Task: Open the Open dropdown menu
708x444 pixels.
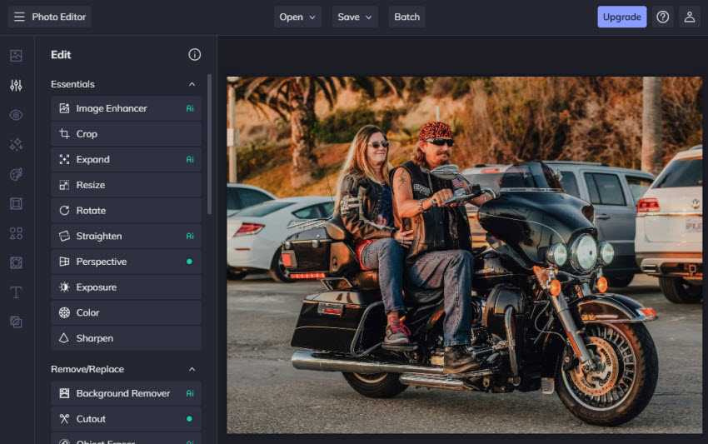Action: (x=297, y=17)
